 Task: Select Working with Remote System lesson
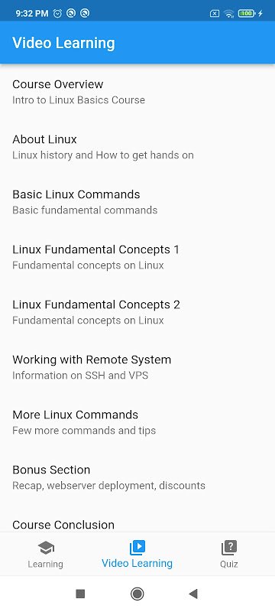pos(137,367)
